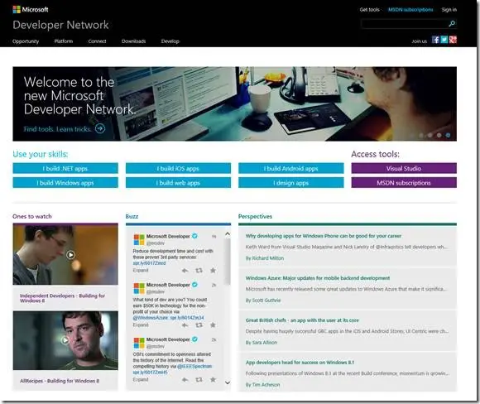Retweet the 'What kind of dev' tweet
This screenshot has width=480, height=404.
coord(199,325)
